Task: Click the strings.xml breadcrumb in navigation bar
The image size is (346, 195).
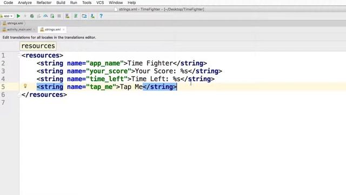Action: (x=13, y=23)
